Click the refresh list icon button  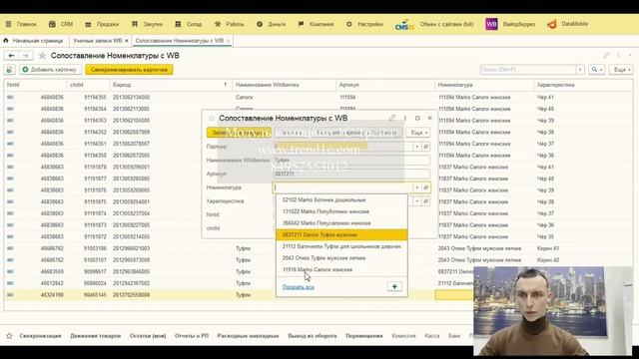click(9, 70)
